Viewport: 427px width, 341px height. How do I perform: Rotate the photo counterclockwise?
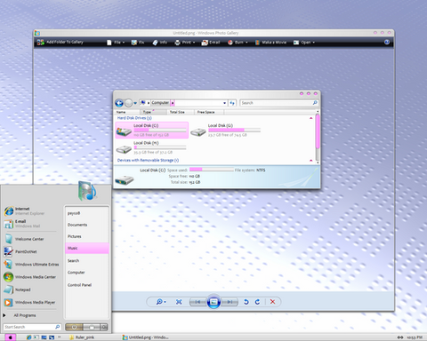[x=246, y=302]
